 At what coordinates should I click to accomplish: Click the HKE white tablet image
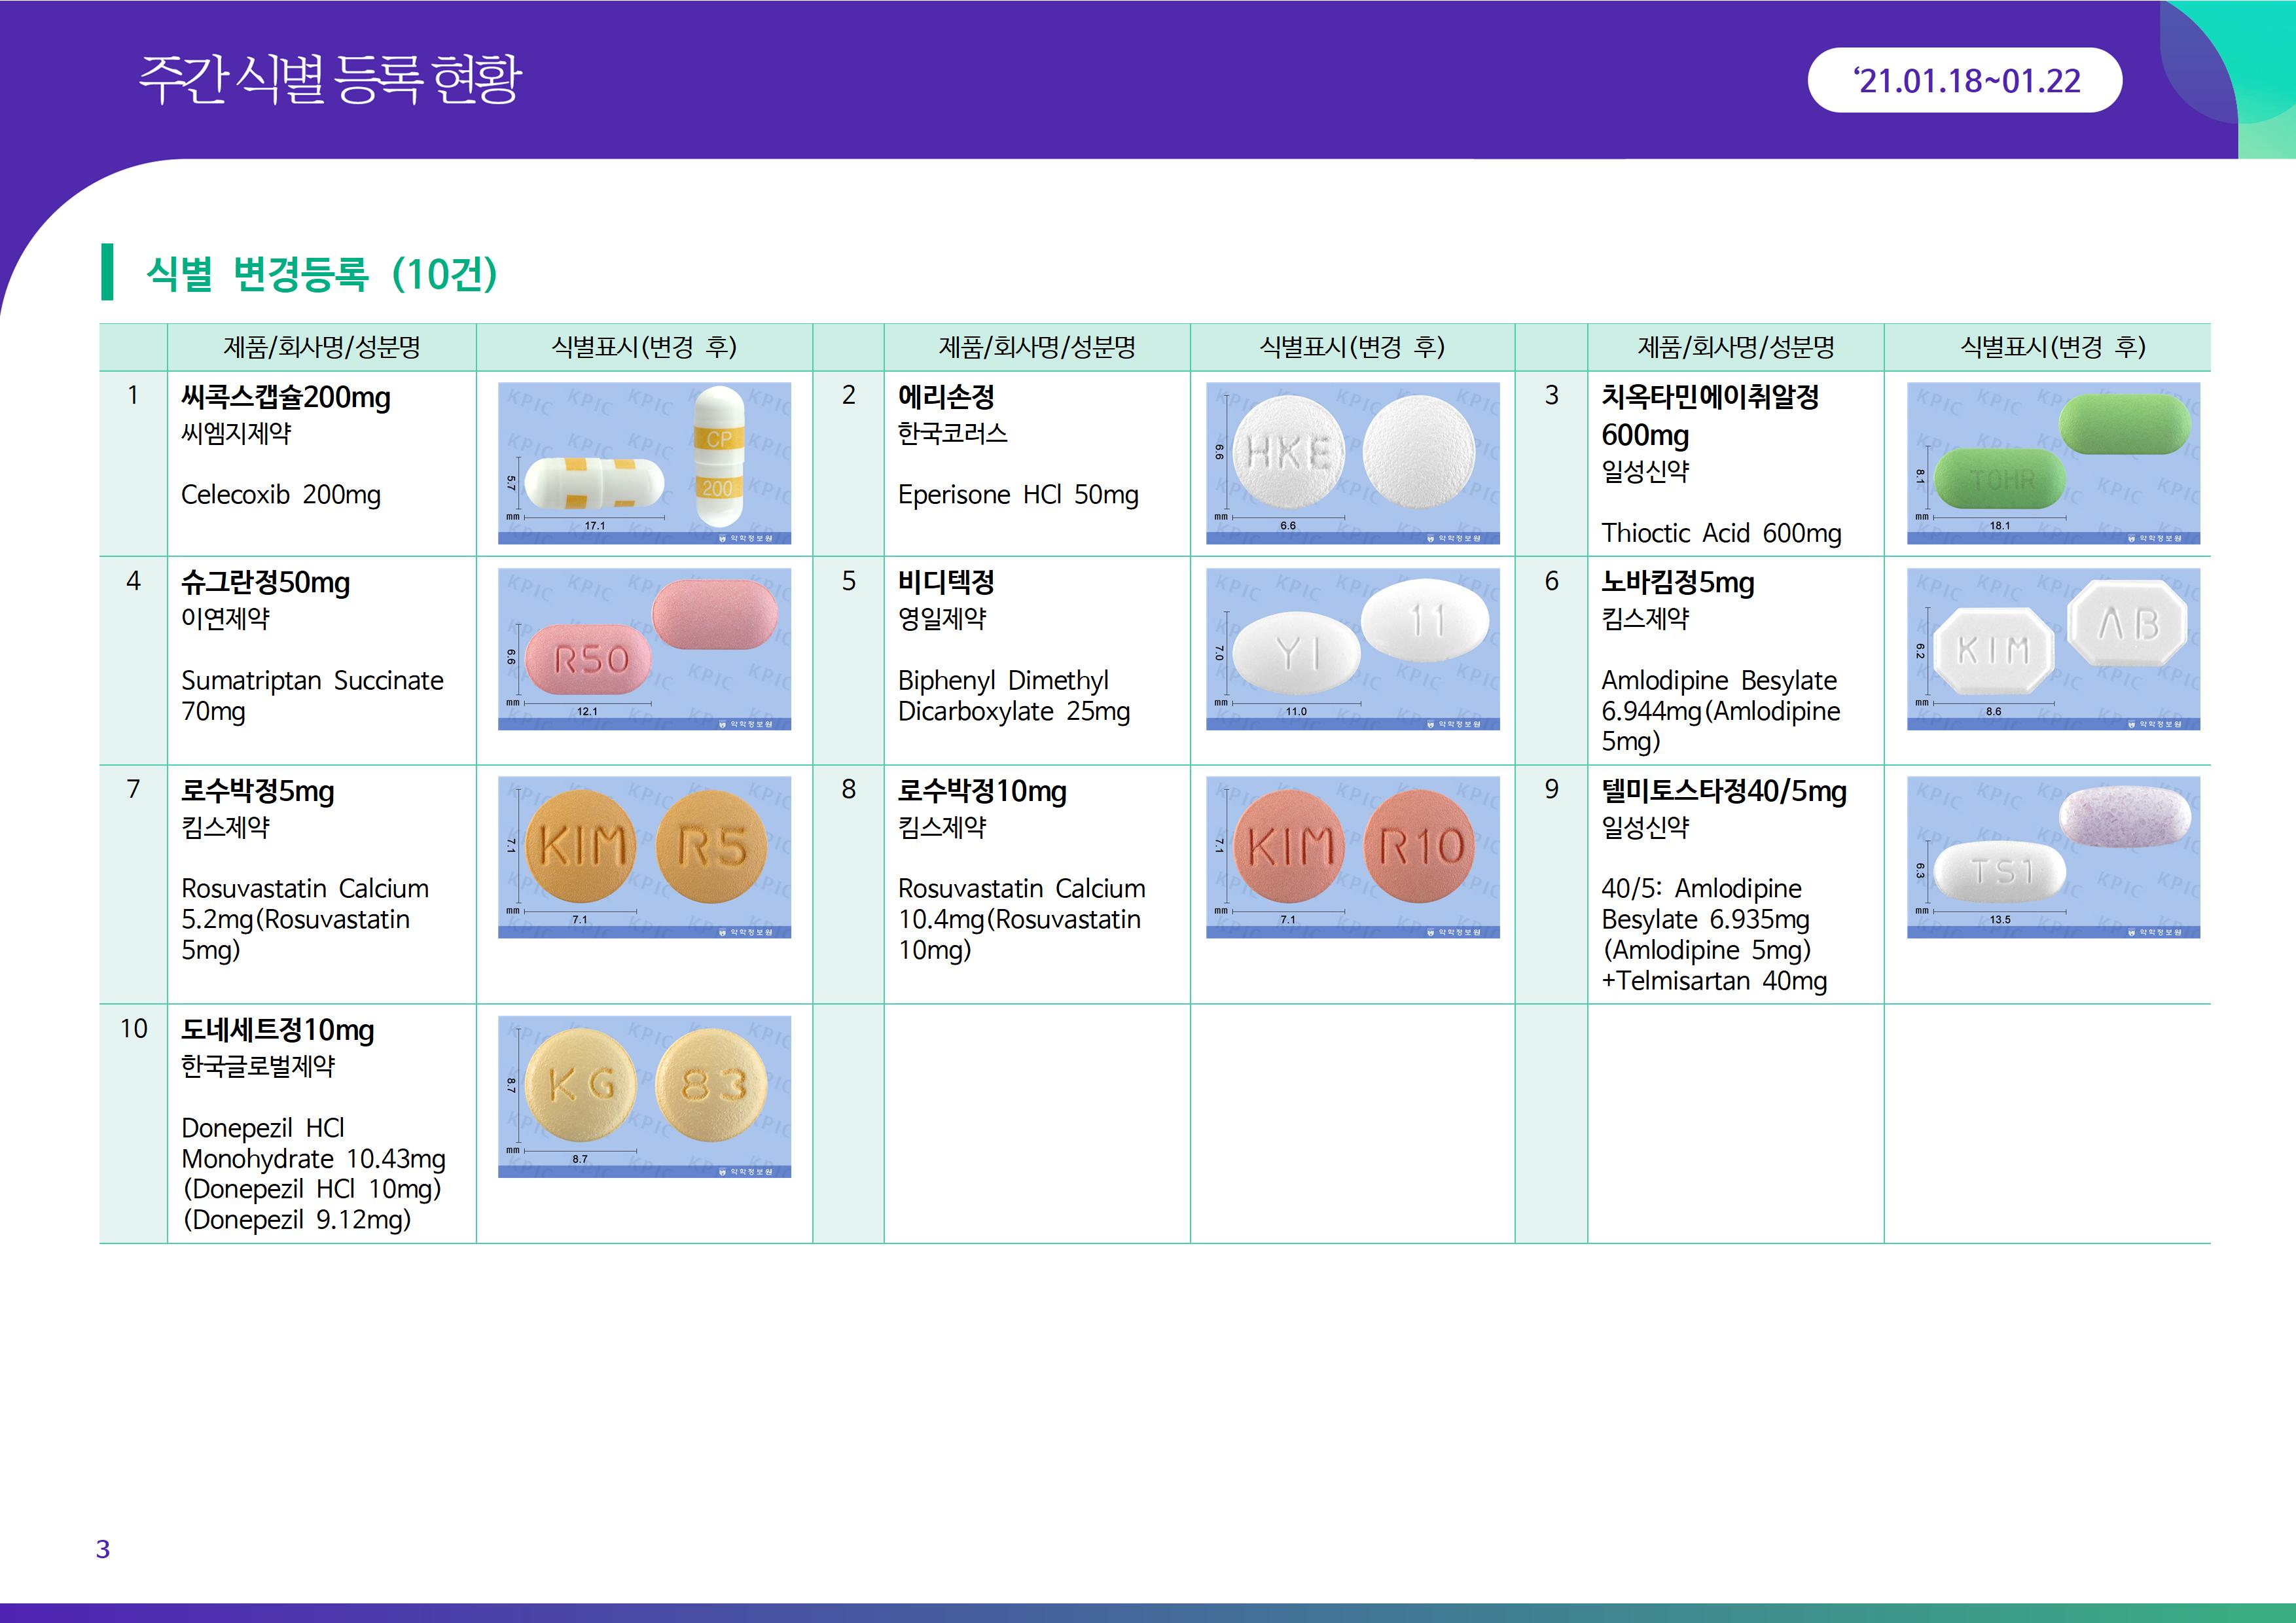1352,463
